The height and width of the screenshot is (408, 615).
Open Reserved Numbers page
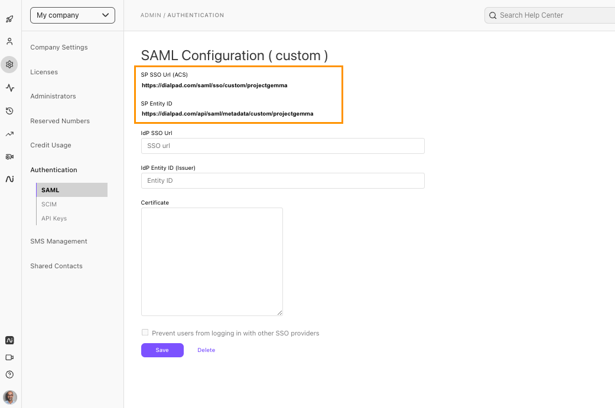(60, 121)
